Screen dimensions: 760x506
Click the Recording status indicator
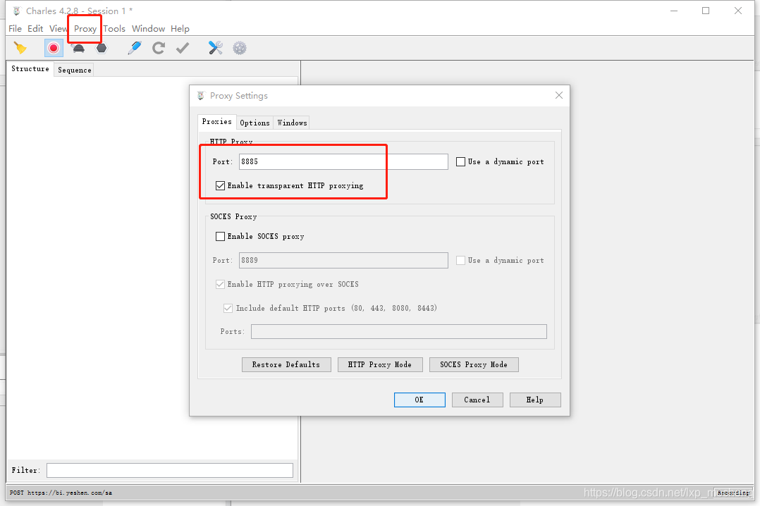coord(733,493)
